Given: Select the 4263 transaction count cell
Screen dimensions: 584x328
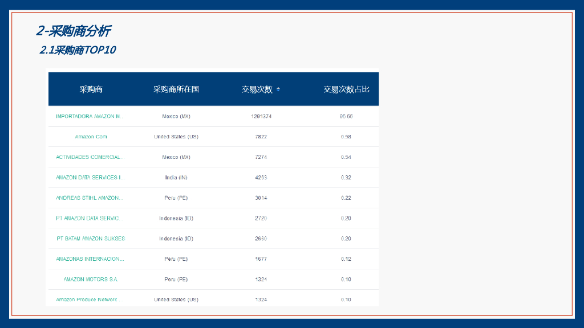Looking at the screenshot, I should point(261,178).
